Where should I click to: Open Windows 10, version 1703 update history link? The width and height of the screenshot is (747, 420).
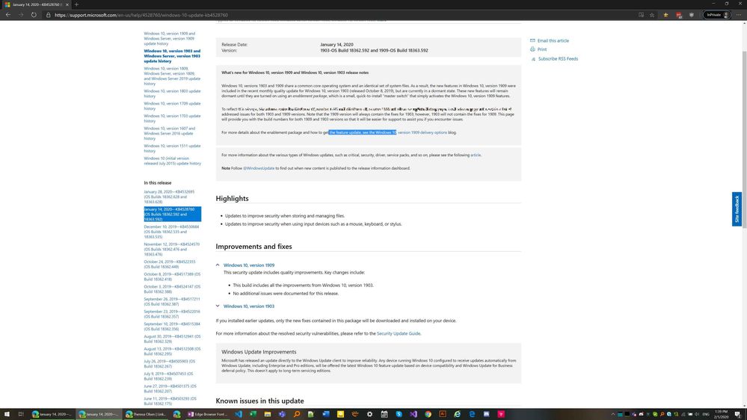coord(172,118)
